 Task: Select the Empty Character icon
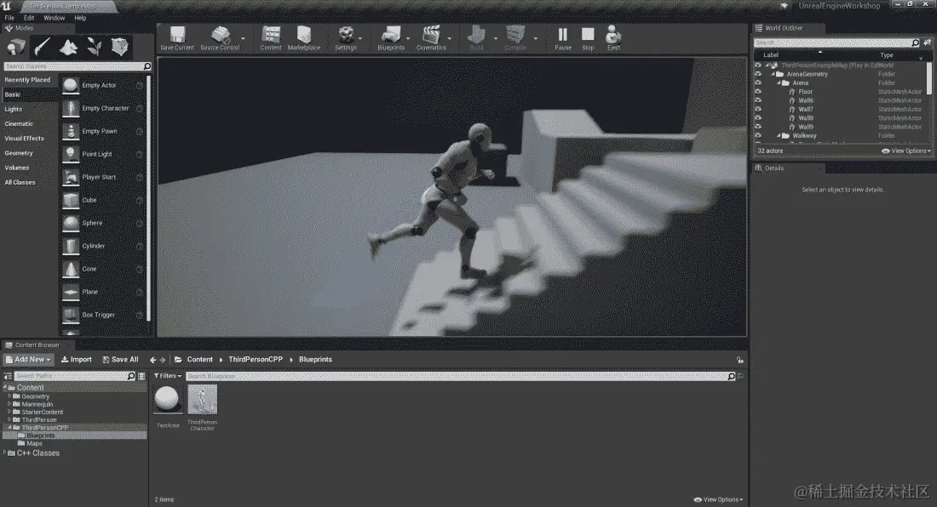[71, 109]
